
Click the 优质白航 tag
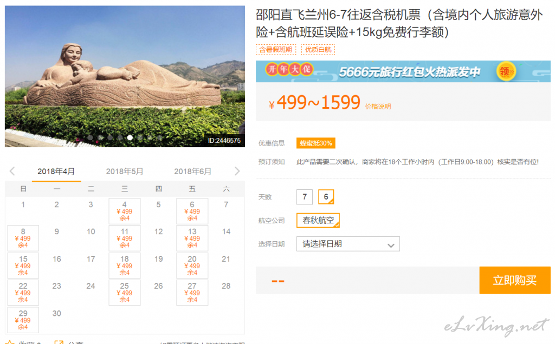[318, 49]
